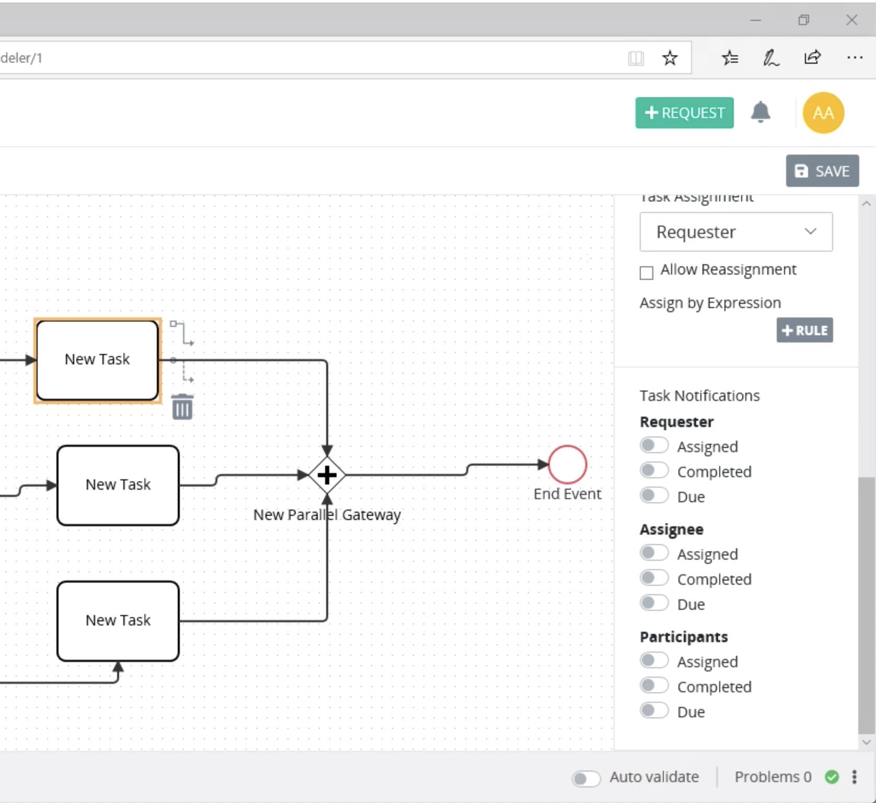Add an assignment rule with the RULE button
This screenshot has width=876, height=803.
[x=804, y=330]
